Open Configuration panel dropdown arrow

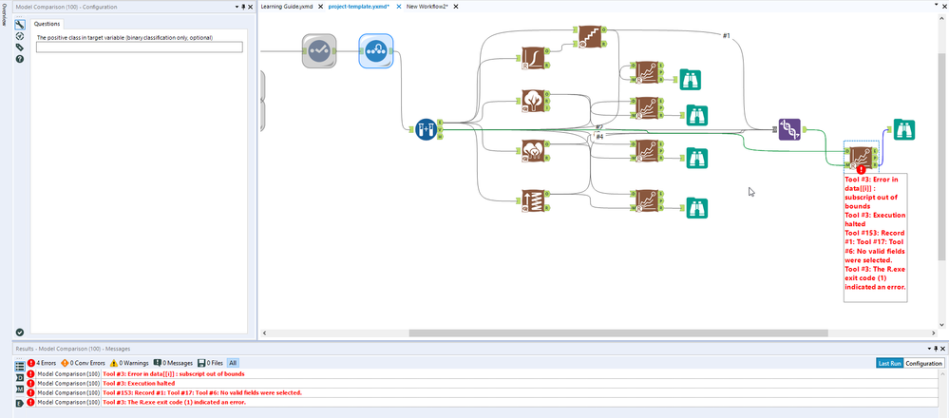point(237,7)
